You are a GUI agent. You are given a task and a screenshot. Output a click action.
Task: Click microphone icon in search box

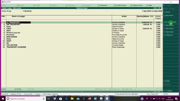[44, 98]
